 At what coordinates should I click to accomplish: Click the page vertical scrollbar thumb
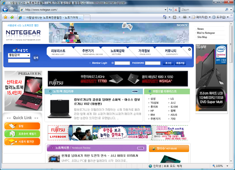click(x=231, y=45)
